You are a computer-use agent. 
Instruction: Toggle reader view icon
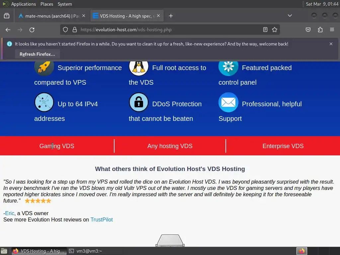coord(265,30)
